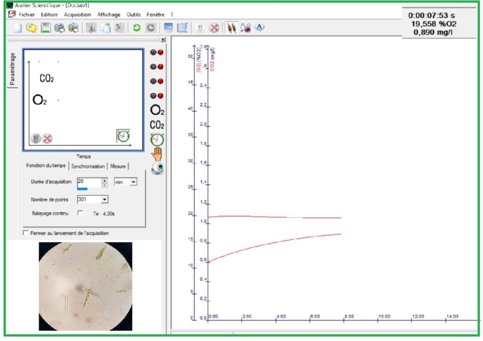
Task: Switch to the Mesure tab
Action: (118, 166)
